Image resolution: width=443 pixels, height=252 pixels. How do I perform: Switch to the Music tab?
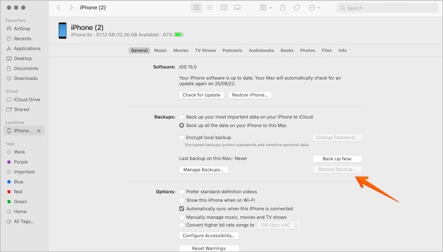[160, 51]
